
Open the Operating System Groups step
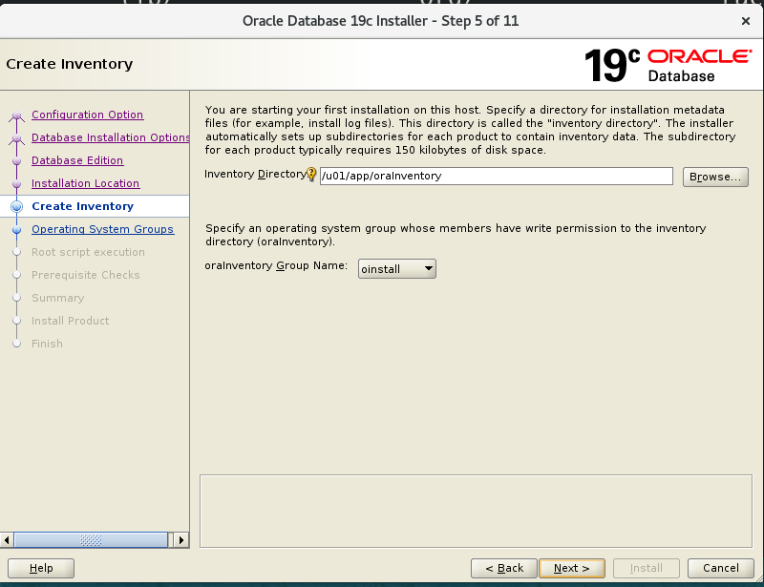pos(102,229)
